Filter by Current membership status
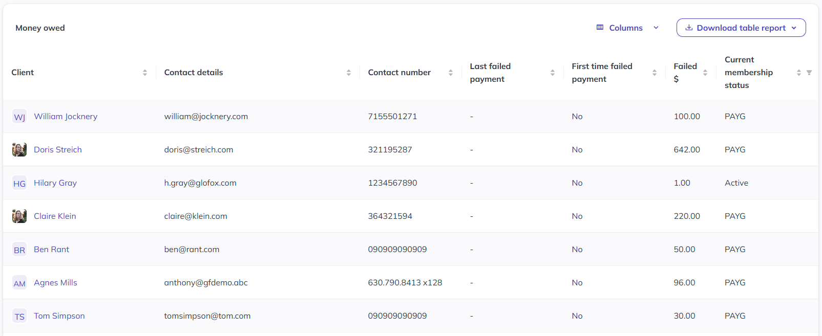Screen dimensions: 822x336 point(809,73)
